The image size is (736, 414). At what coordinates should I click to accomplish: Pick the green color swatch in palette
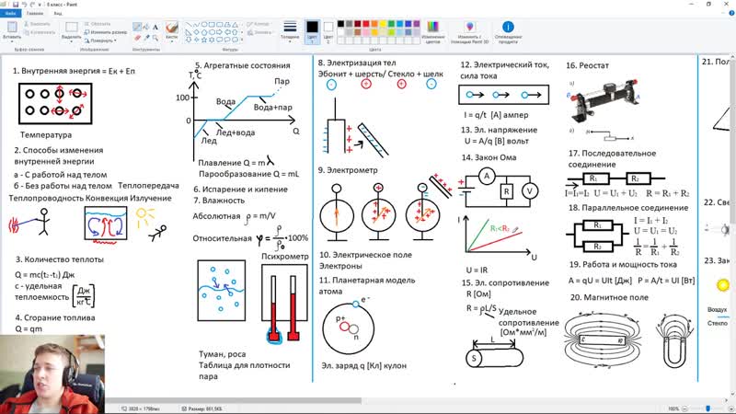tap(392, 24)
